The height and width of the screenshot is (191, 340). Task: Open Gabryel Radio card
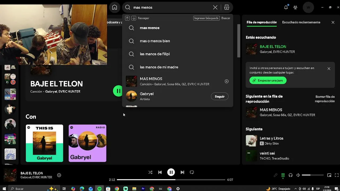(x=87, y=143)
